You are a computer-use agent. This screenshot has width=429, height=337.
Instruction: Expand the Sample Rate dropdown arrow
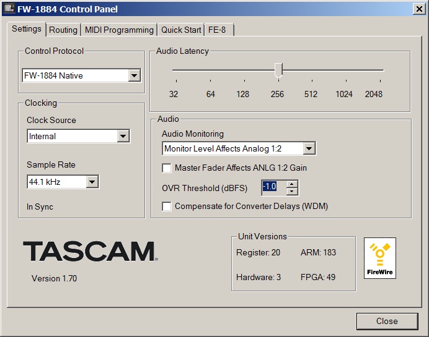coord(92,182)
